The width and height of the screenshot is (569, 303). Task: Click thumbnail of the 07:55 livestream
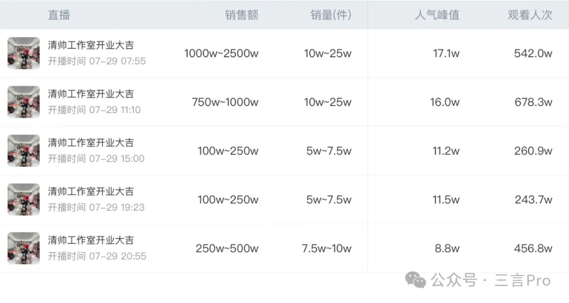pos(23,53)
